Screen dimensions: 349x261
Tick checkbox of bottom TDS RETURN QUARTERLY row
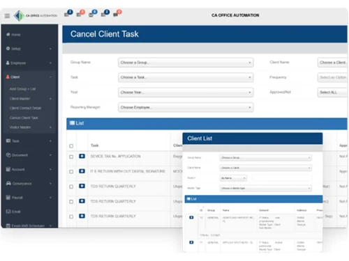[71, 216]
